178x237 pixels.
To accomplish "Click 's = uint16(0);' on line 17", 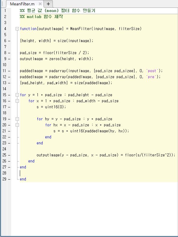I will (51, 107).
